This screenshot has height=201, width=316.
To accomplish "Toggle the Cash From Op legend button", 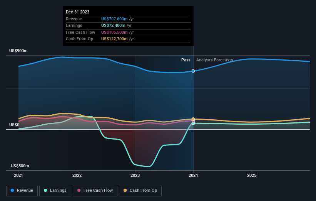I will click(140, 191).
